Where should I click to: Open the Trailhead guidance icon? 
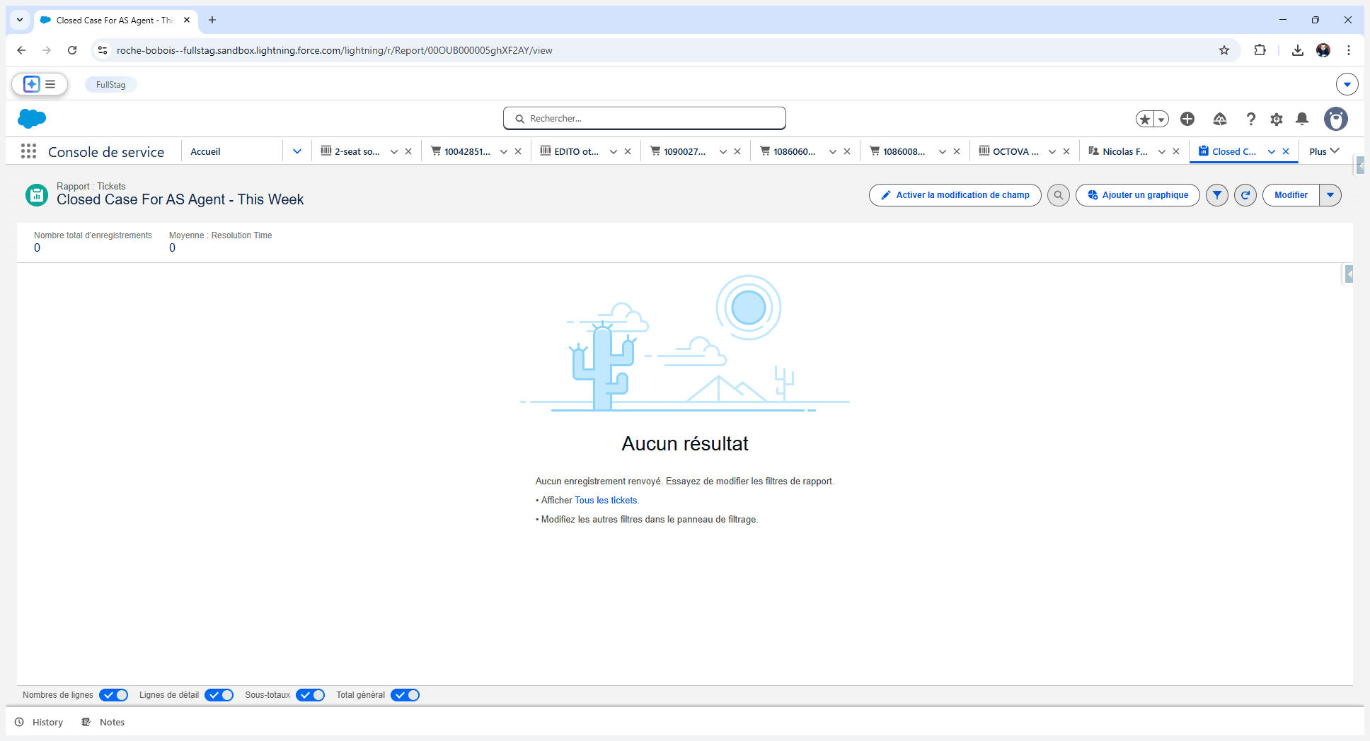(x=1220, y=119)
